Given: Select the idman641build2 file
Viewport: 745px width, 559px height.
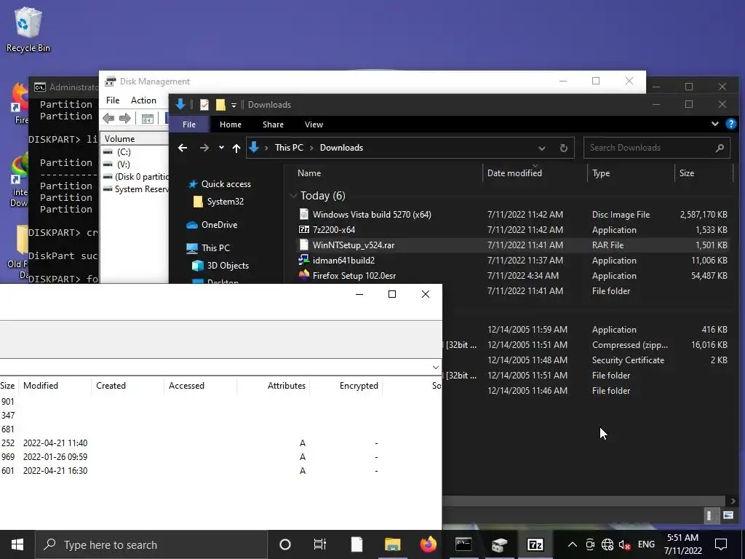Looking at the screenshot, I should tap(343, 261).
